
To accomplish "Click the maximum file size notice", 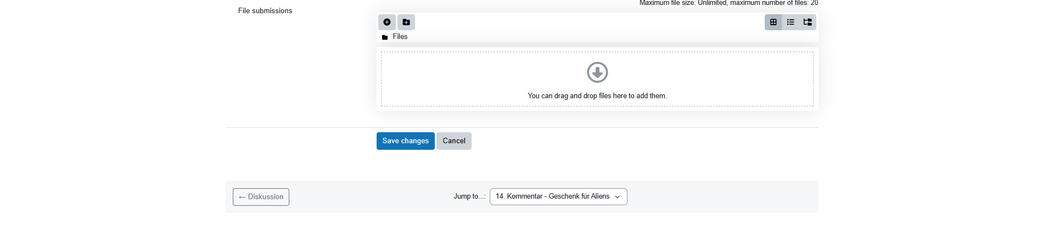I will click(729, 3).
